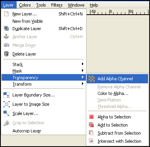Expand the Mask submenu arrow
The width and height of the screenshot is (150, 147).
point(83,71)
